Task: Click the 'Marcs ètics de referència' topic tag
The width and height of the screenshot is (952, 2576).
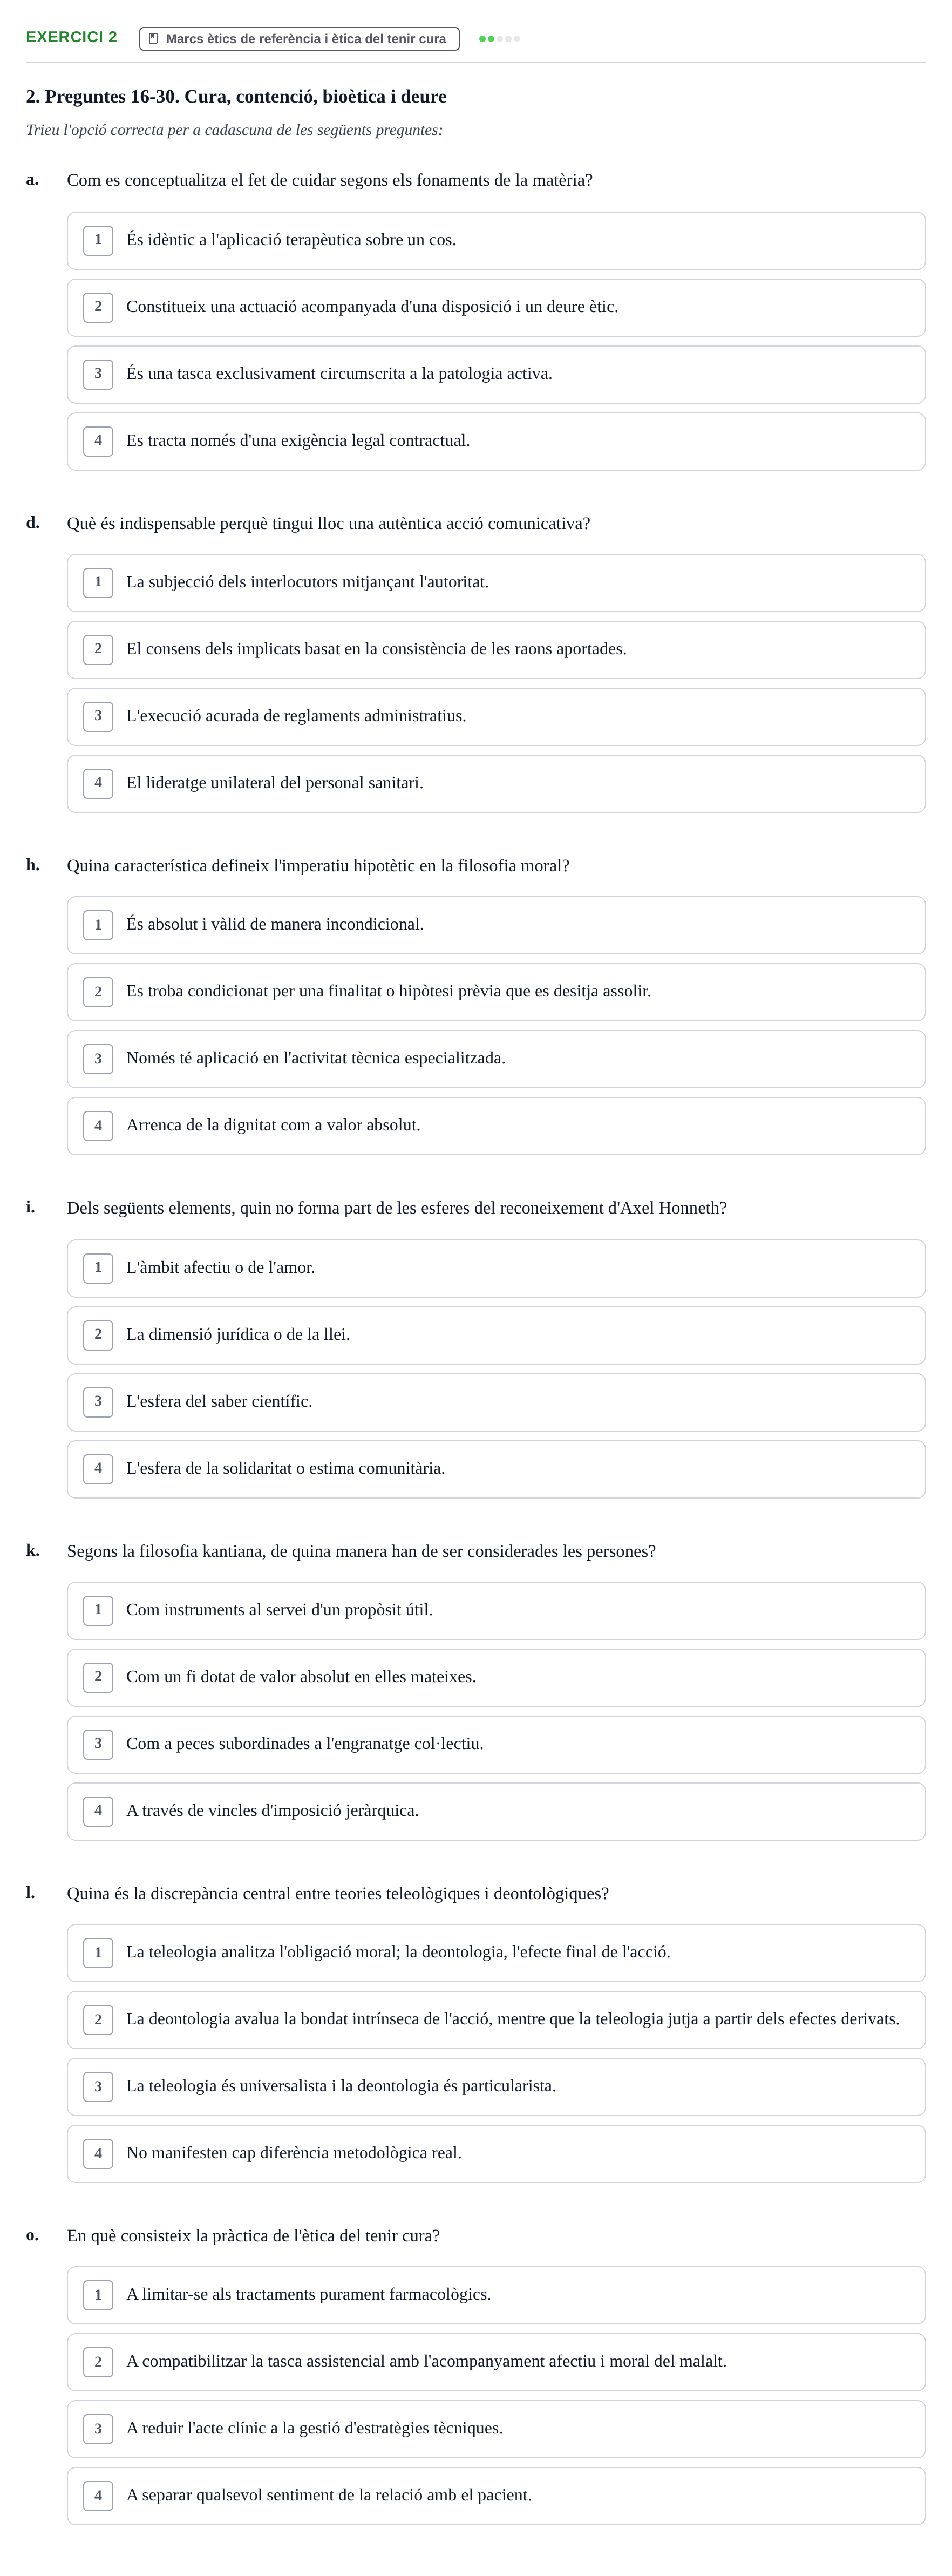Action: pos(299,39)
